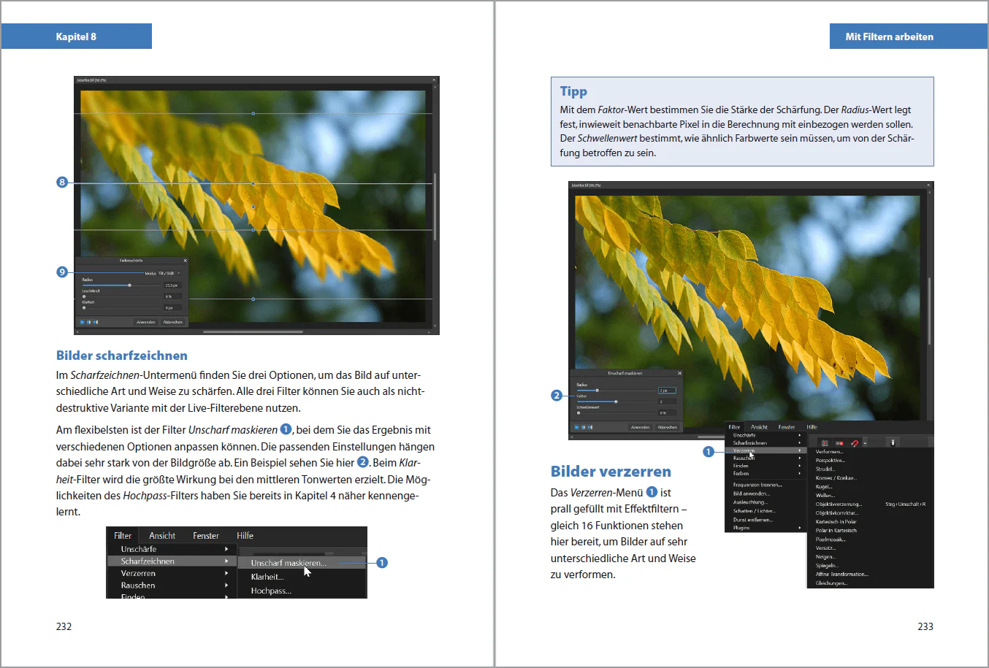Select Objektivverzerrung… entry

[839, 504]
